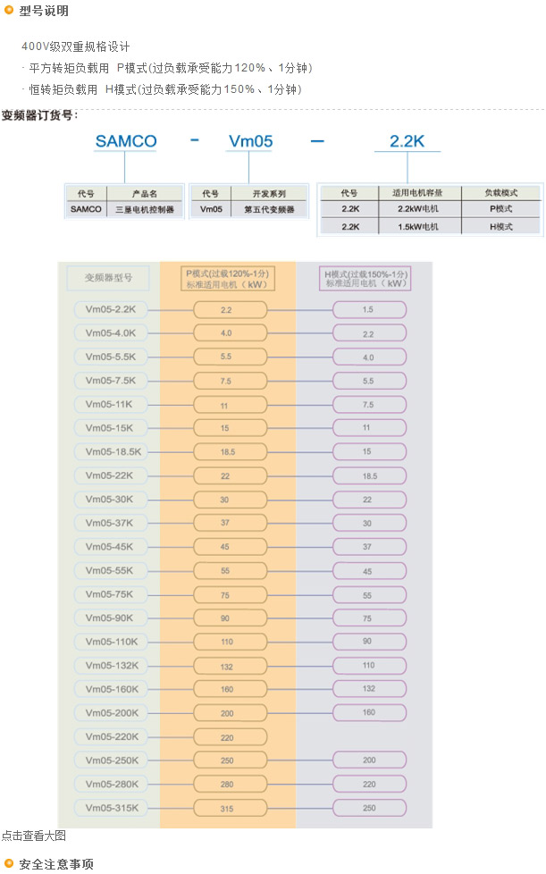Click the H-mode 18.5 value in Vm05-22K row
Screen dimensions: 546x874
pyautogui.click(x=369, y=475)
